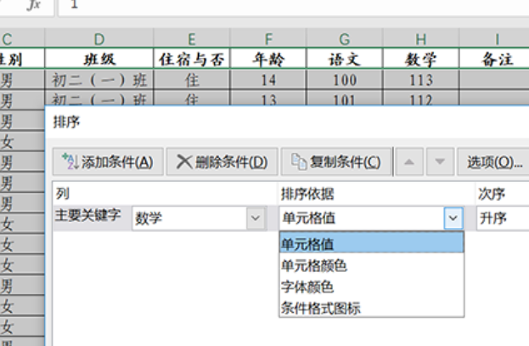Click the Add Condition (添加条件) button
This screenshot has width=529, height=346.
108,162
